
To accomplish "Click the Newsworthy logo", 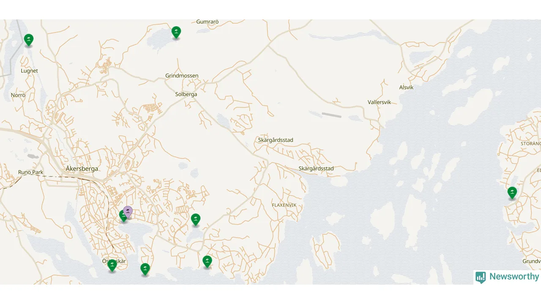I will pyautogui.click(x=507, y=277).
